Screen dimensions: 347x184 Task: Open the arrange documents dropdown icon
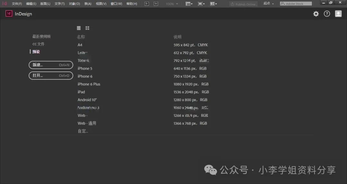coord(214,4)
